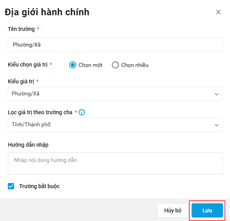230x221 pixels.
Task: Click the Địa giới hành chính dialog title
Action: 47,12
